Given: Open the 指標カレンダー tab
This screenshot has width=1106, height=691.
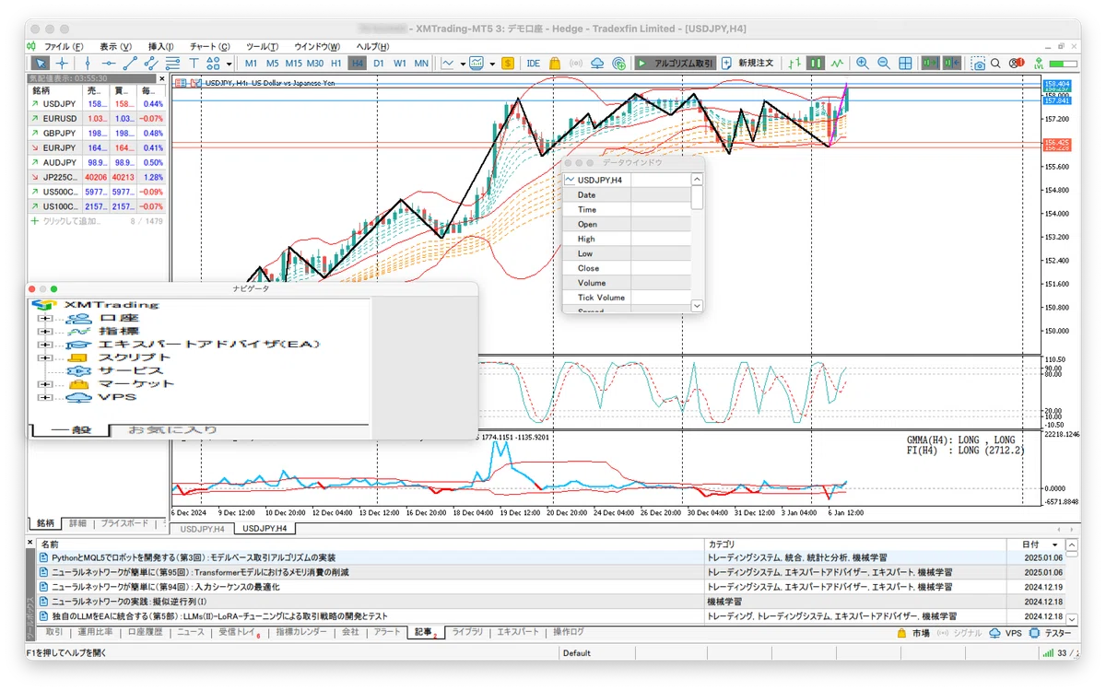Looking at the screenshot, I should (x=300, y=633).
